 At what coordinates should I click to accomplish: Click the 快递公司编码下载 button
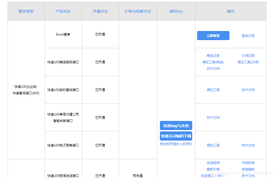tap(176, 136)
